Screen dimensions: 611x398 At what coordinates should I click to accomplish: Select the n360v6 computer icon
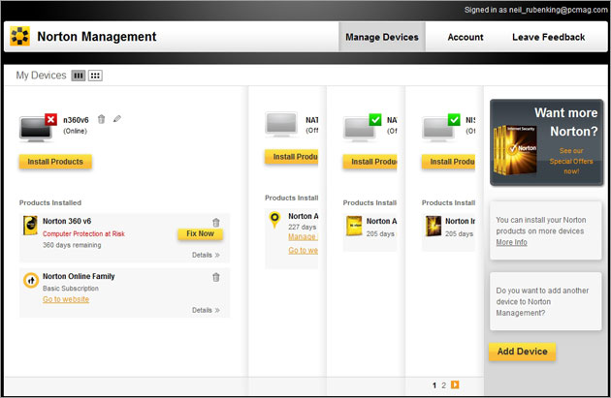click(36, 129)
